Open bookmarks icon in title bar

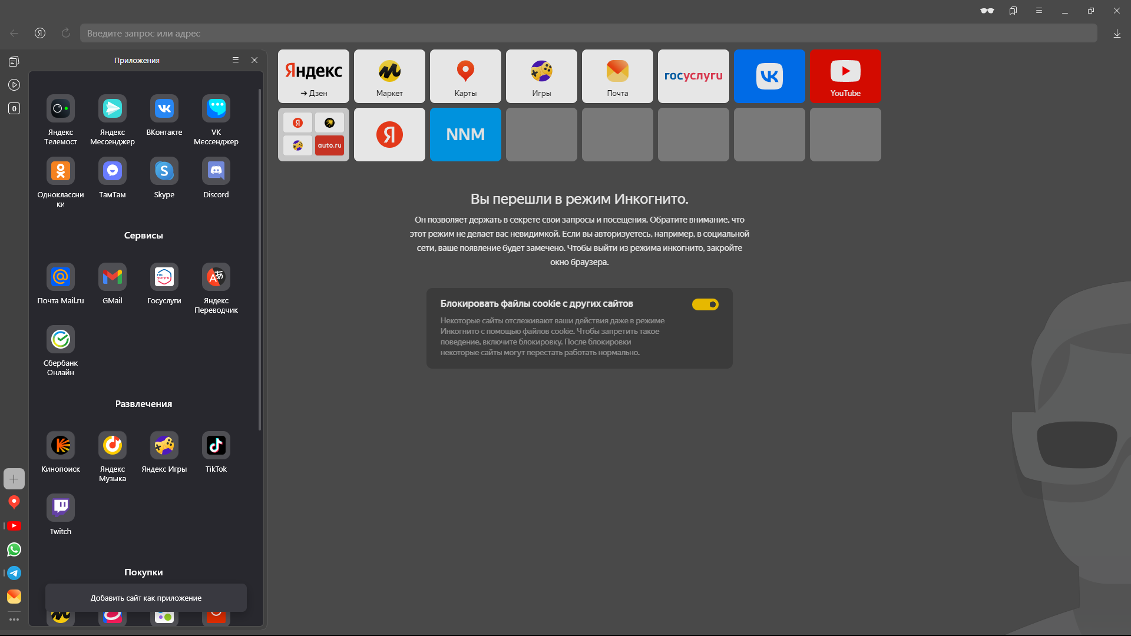pos(1013,11)
